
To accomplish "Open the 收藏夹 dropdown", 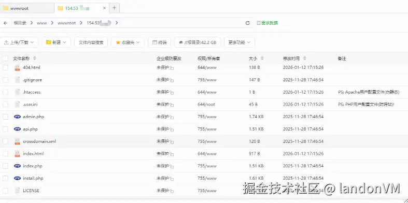I will (x=128, y=42).
